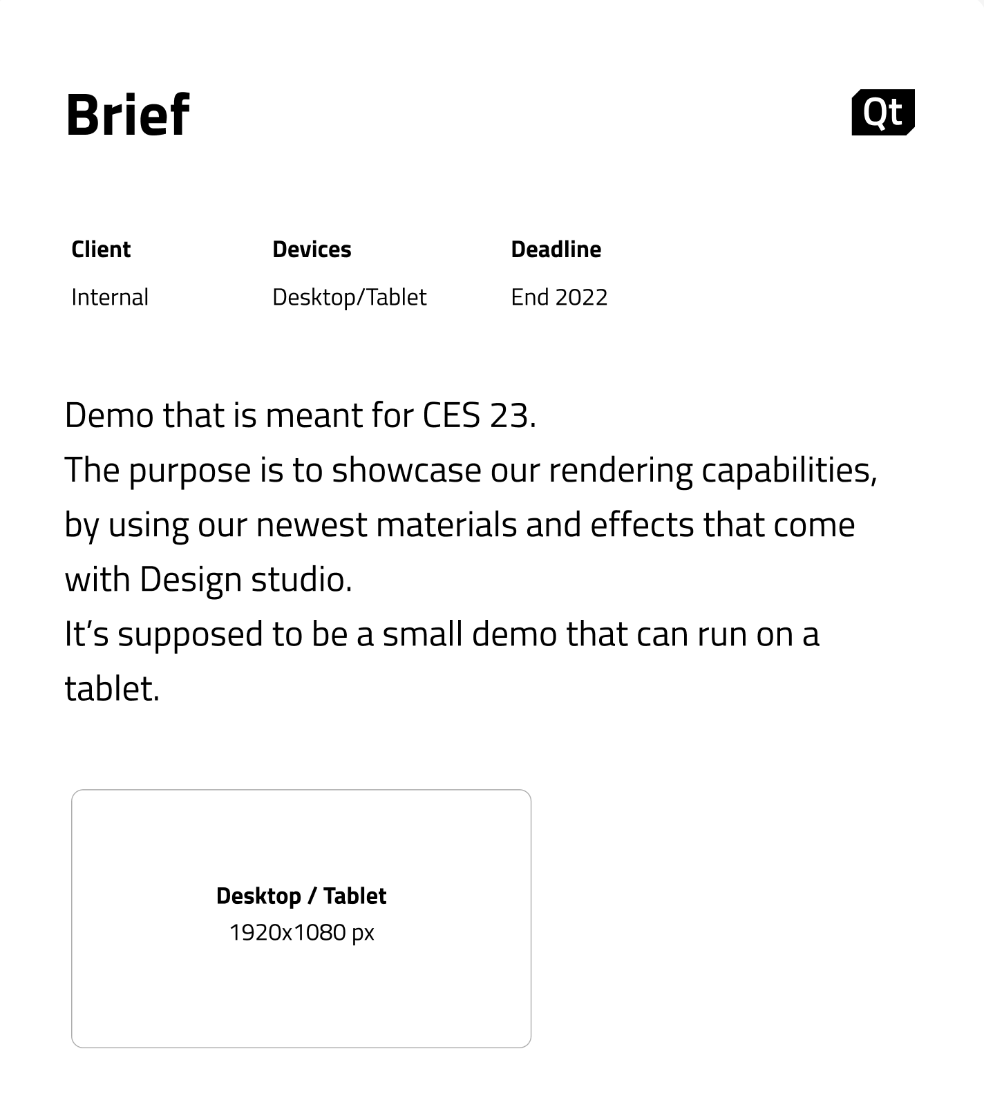Viewport: 984px width, 1116px height.
Task: Click the sentence about rendering capabilities
Action: pyautogui.click(x=471, y=471)
